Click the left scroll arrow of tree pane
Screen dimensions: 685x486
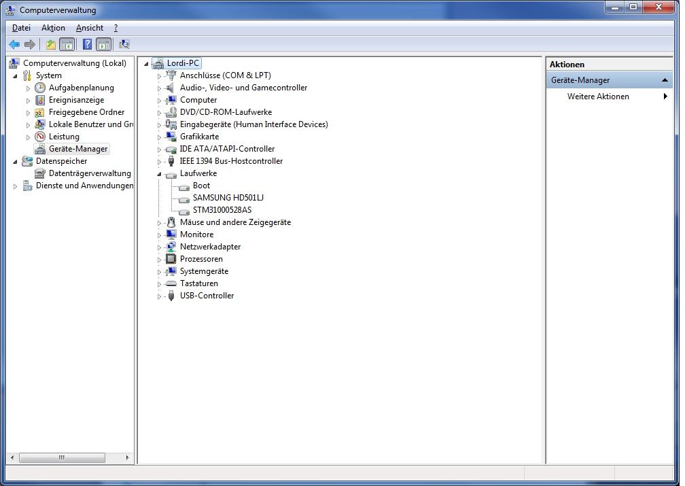(x=12, y=457)
